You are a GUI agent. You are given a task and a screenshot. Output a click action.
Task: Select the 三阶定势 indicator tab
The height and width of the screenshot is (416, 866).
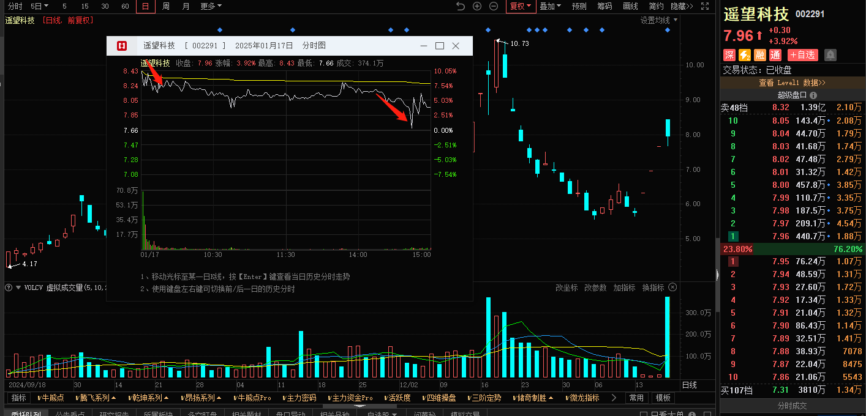483,398
